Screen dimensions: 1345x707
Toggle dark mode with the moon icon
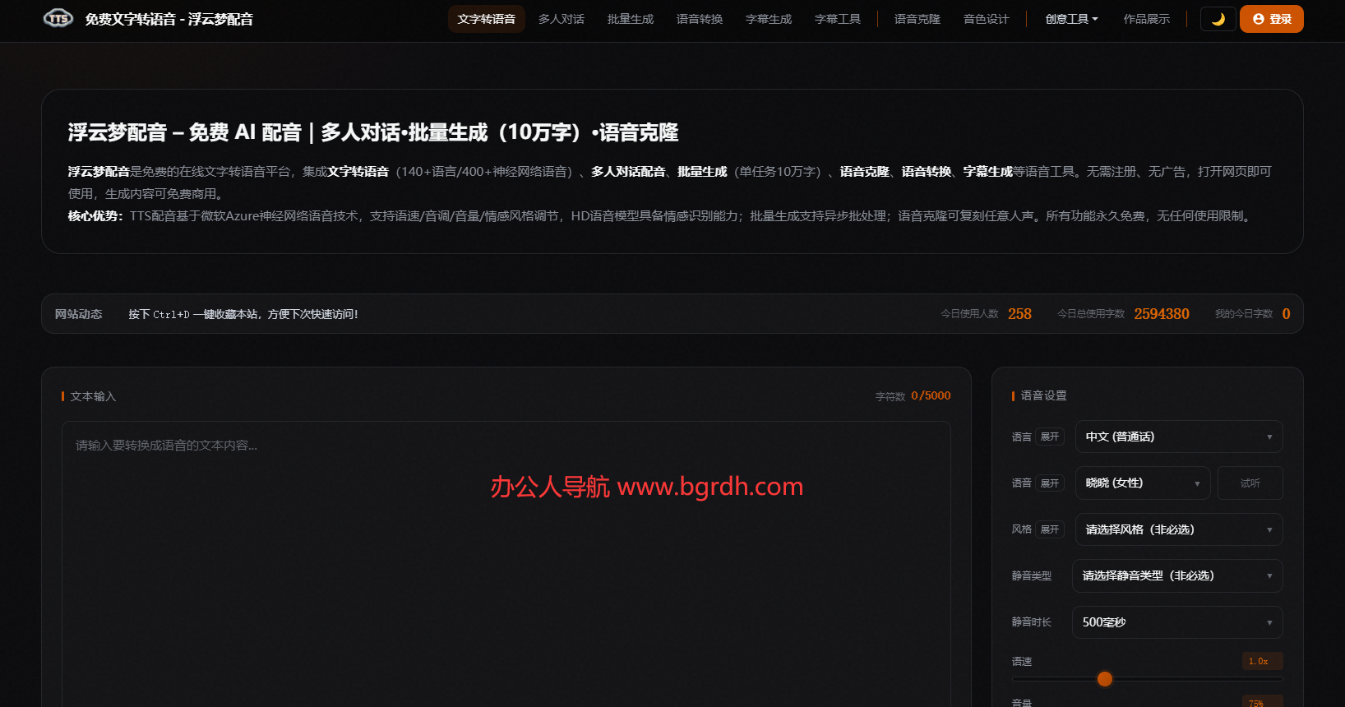coord(1218,19)
